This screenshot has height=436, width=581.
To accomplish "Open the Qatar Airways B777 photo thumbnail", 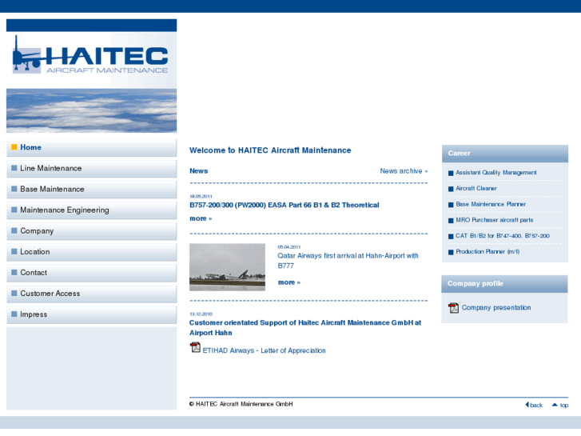I will tap(227, 266).
